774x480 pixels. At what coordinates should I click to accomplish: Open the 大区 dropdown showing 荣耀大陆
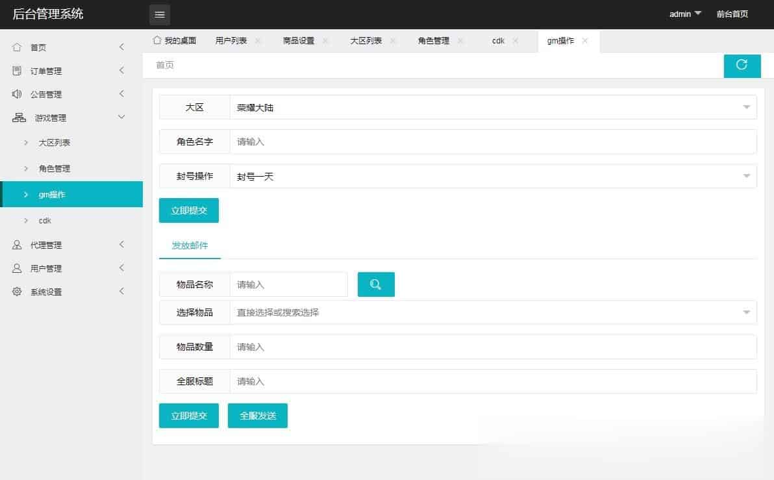(493, 107)
